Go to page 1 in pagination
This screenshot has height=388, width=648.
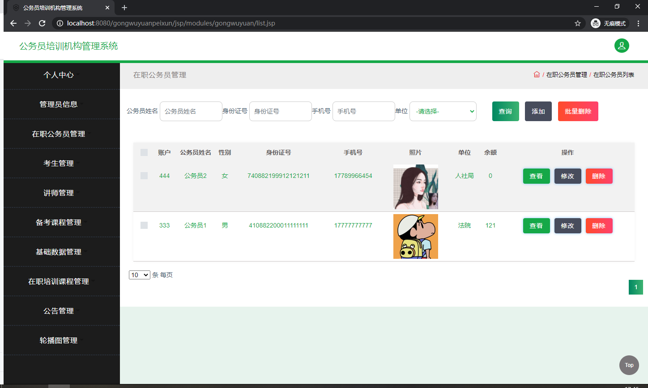tap(636, 287)
